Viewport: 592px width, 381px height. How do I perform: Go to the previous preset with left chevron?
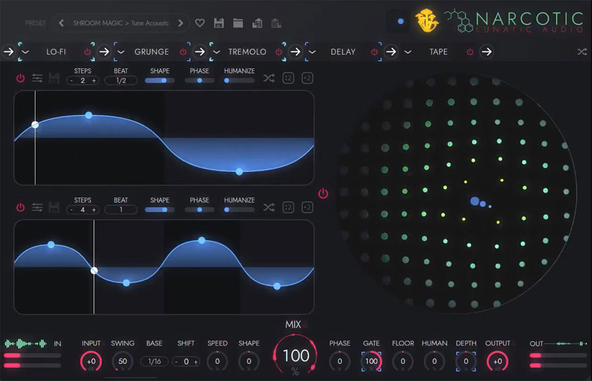[x=61, y=23]
